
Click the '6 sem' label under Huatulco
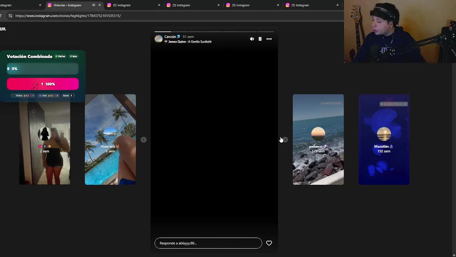click(x=110, y=151)
